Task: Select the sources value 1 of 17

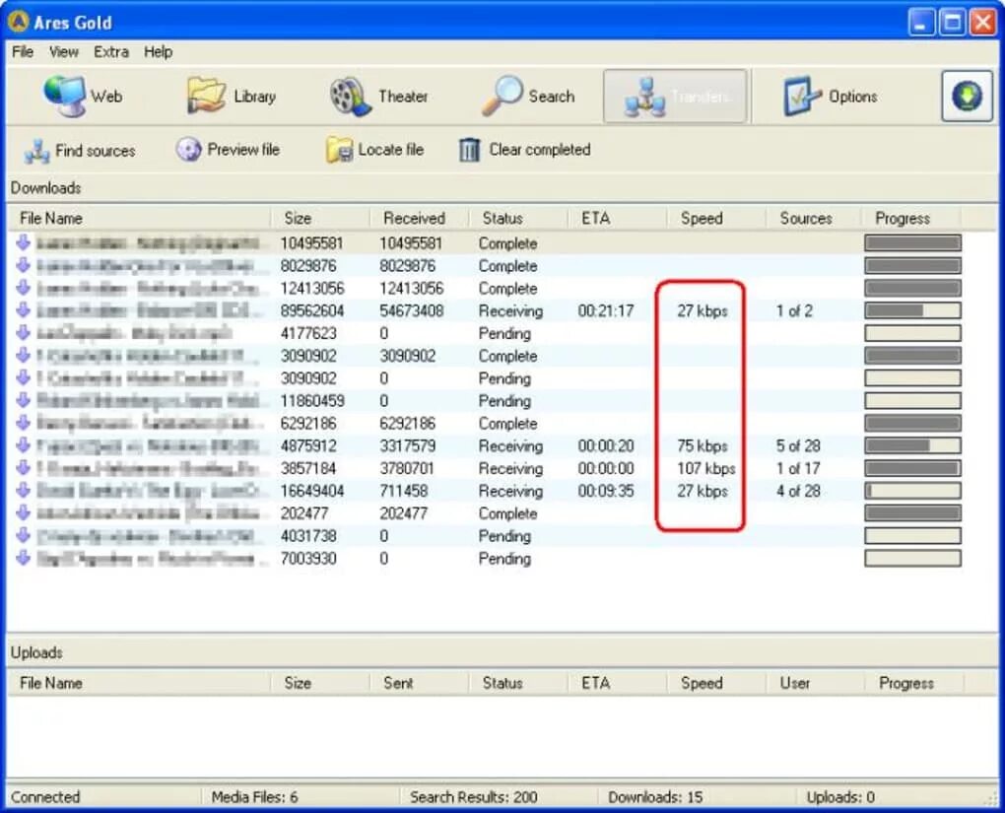Action: (798, 469)
